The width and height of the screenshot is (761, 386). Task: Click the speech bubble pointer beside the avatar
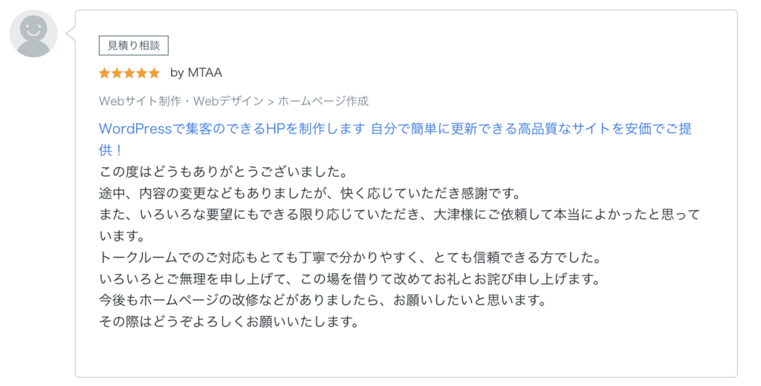71,33
